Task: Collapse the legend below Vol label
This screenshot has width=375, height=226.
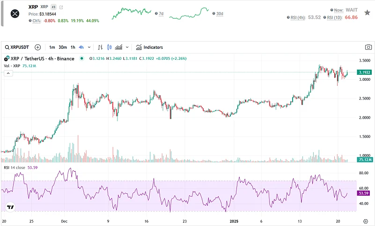Action: point(8,73)
